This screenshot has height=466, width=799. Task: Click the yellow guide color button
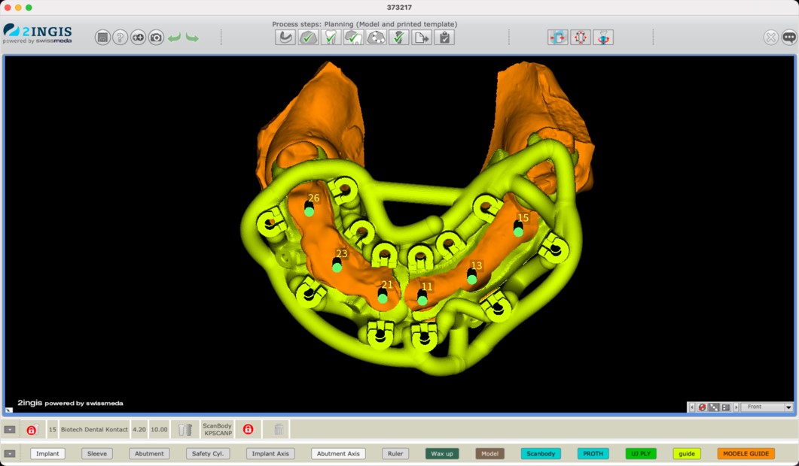click(687, 454)
